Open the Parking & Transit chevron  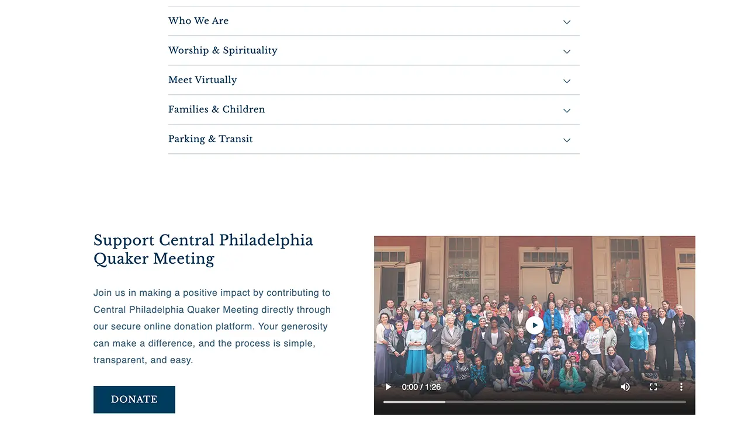coord(566,140)
